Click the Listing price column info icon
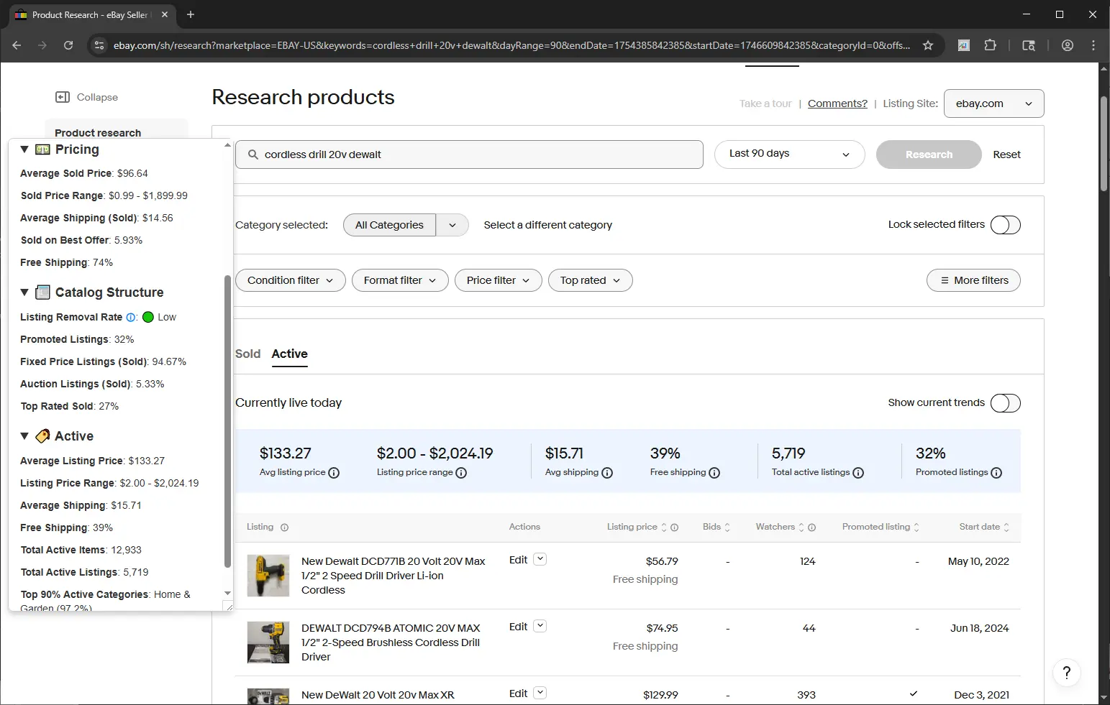1110x705 pixels. (674, 527)
